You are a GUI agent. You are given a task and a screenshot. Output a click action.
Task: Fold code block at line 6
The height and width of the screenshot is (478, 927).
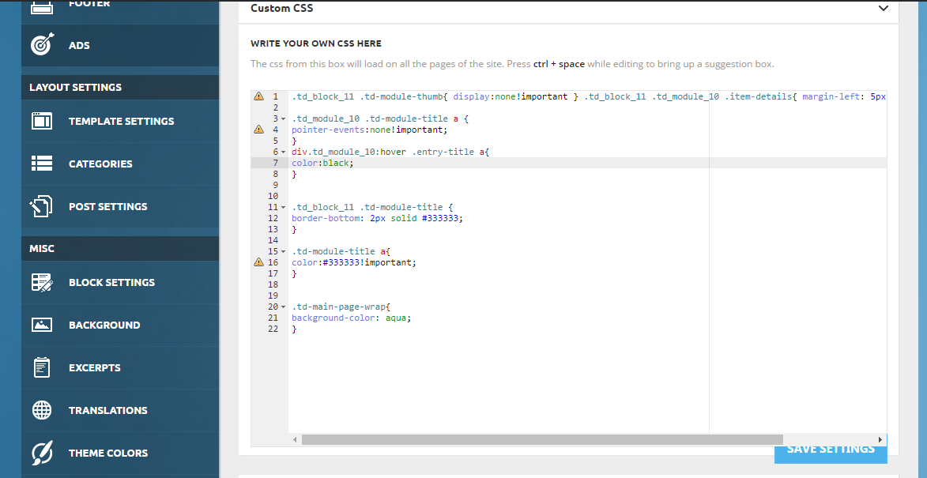pos(284,152)
